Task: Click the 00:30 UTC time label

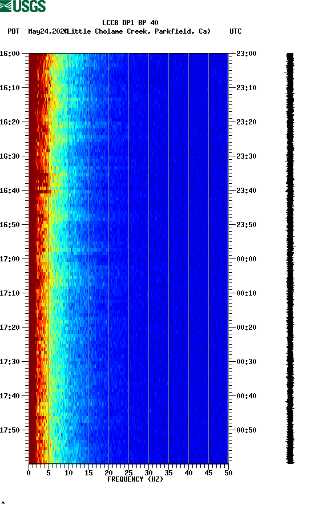Action: 247,362
